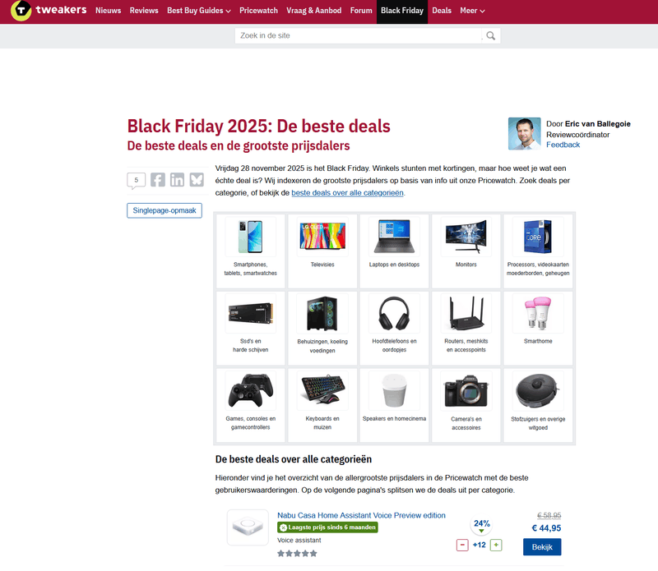Click the search magnifier icon

click(x=491, y=36)
